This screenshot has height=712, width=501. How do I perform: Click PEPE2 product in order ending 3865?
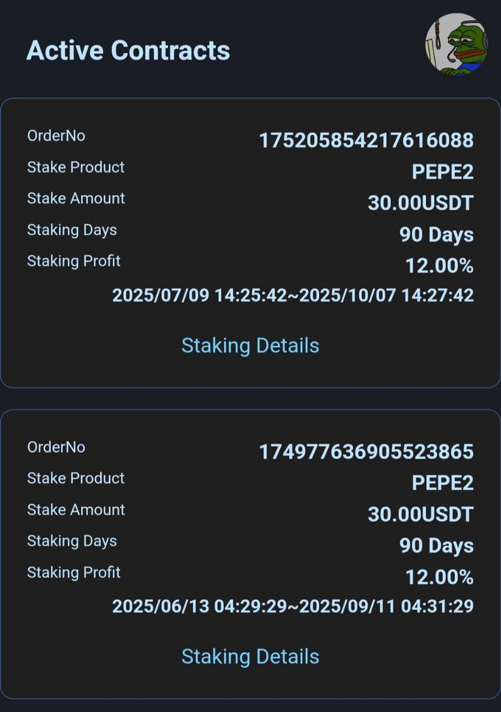[x=442, y=483]
